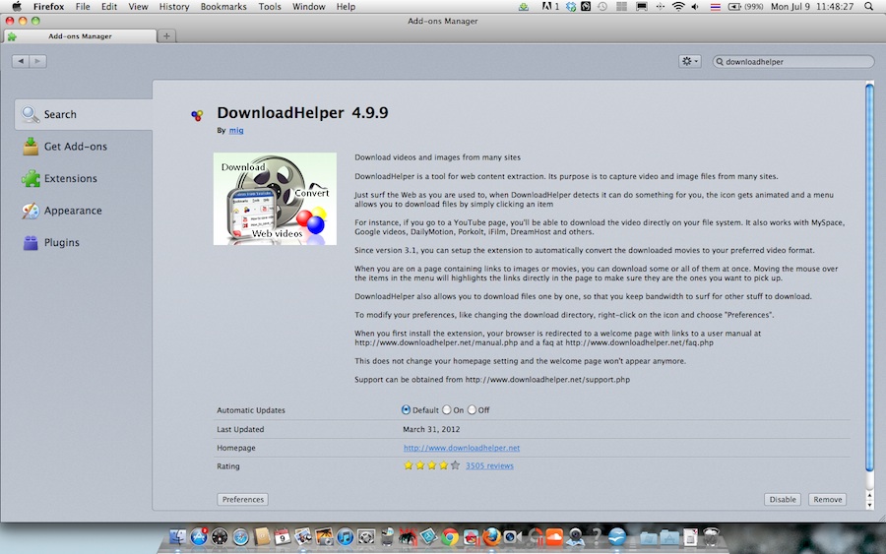Open iPhoto from the dock
Image resolution: width=886 pixels, height=554 pixels.
pos(324,536)
